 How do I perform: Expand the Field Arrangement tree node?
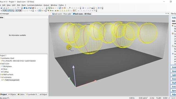pos(2,80)
